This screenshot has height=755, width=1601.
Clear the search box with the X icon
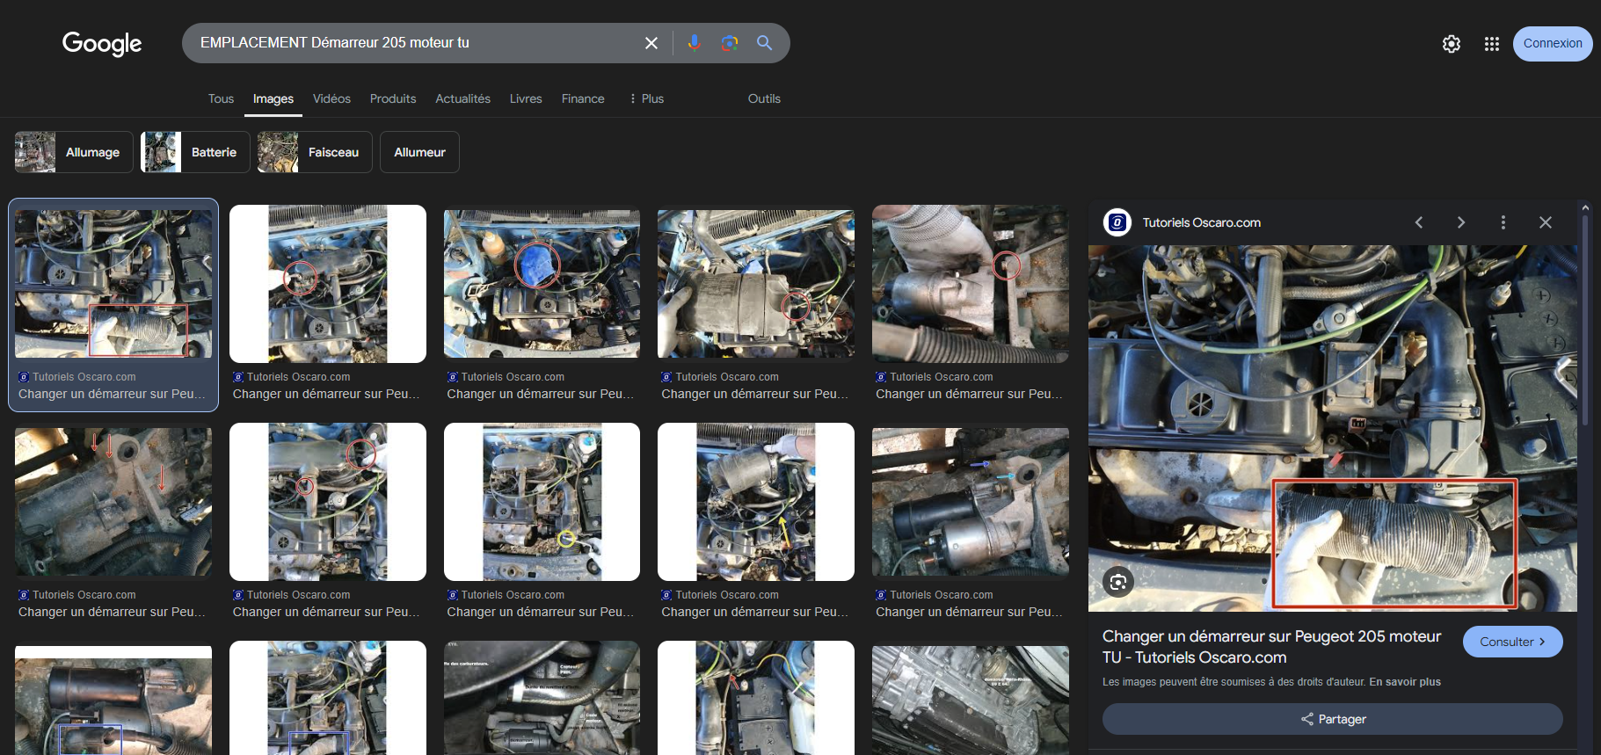click(x=651, y=43)
